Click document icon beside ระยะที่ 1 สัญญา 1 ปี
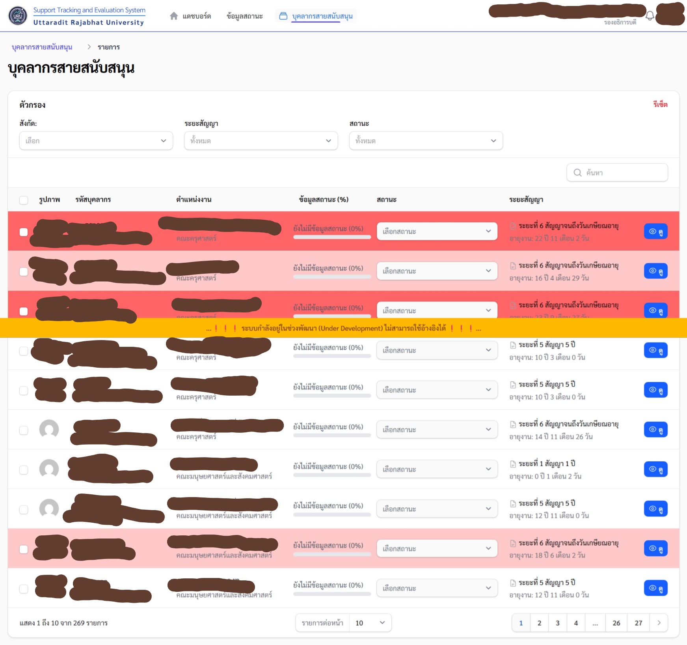The image size is (687, 645). click(513, 464)
